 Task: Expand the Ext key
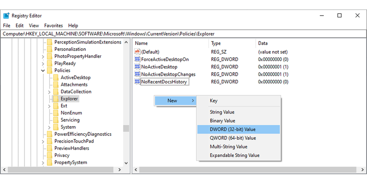pyautogui.click(x=49, y=106)
